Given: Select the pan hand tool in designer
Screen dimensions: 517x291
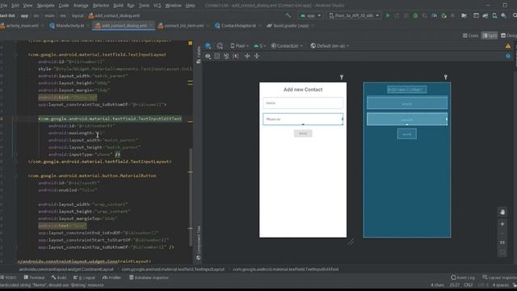Looking at the screenshot, I should [502, 212].
